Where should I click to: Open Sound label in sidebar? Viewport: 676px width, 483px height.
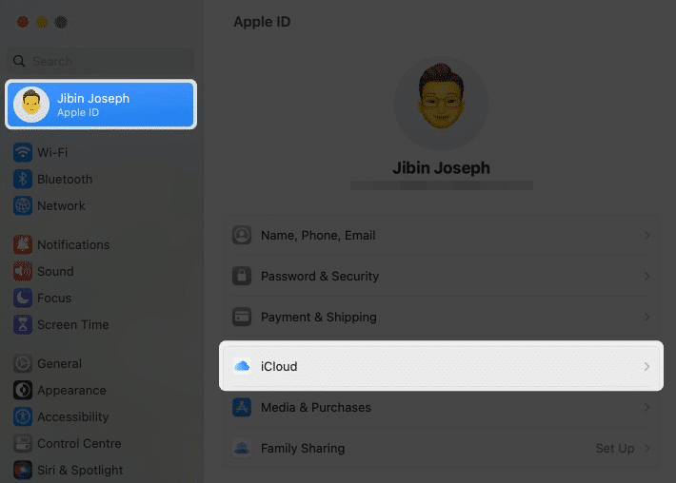click(x=55, y=271)
